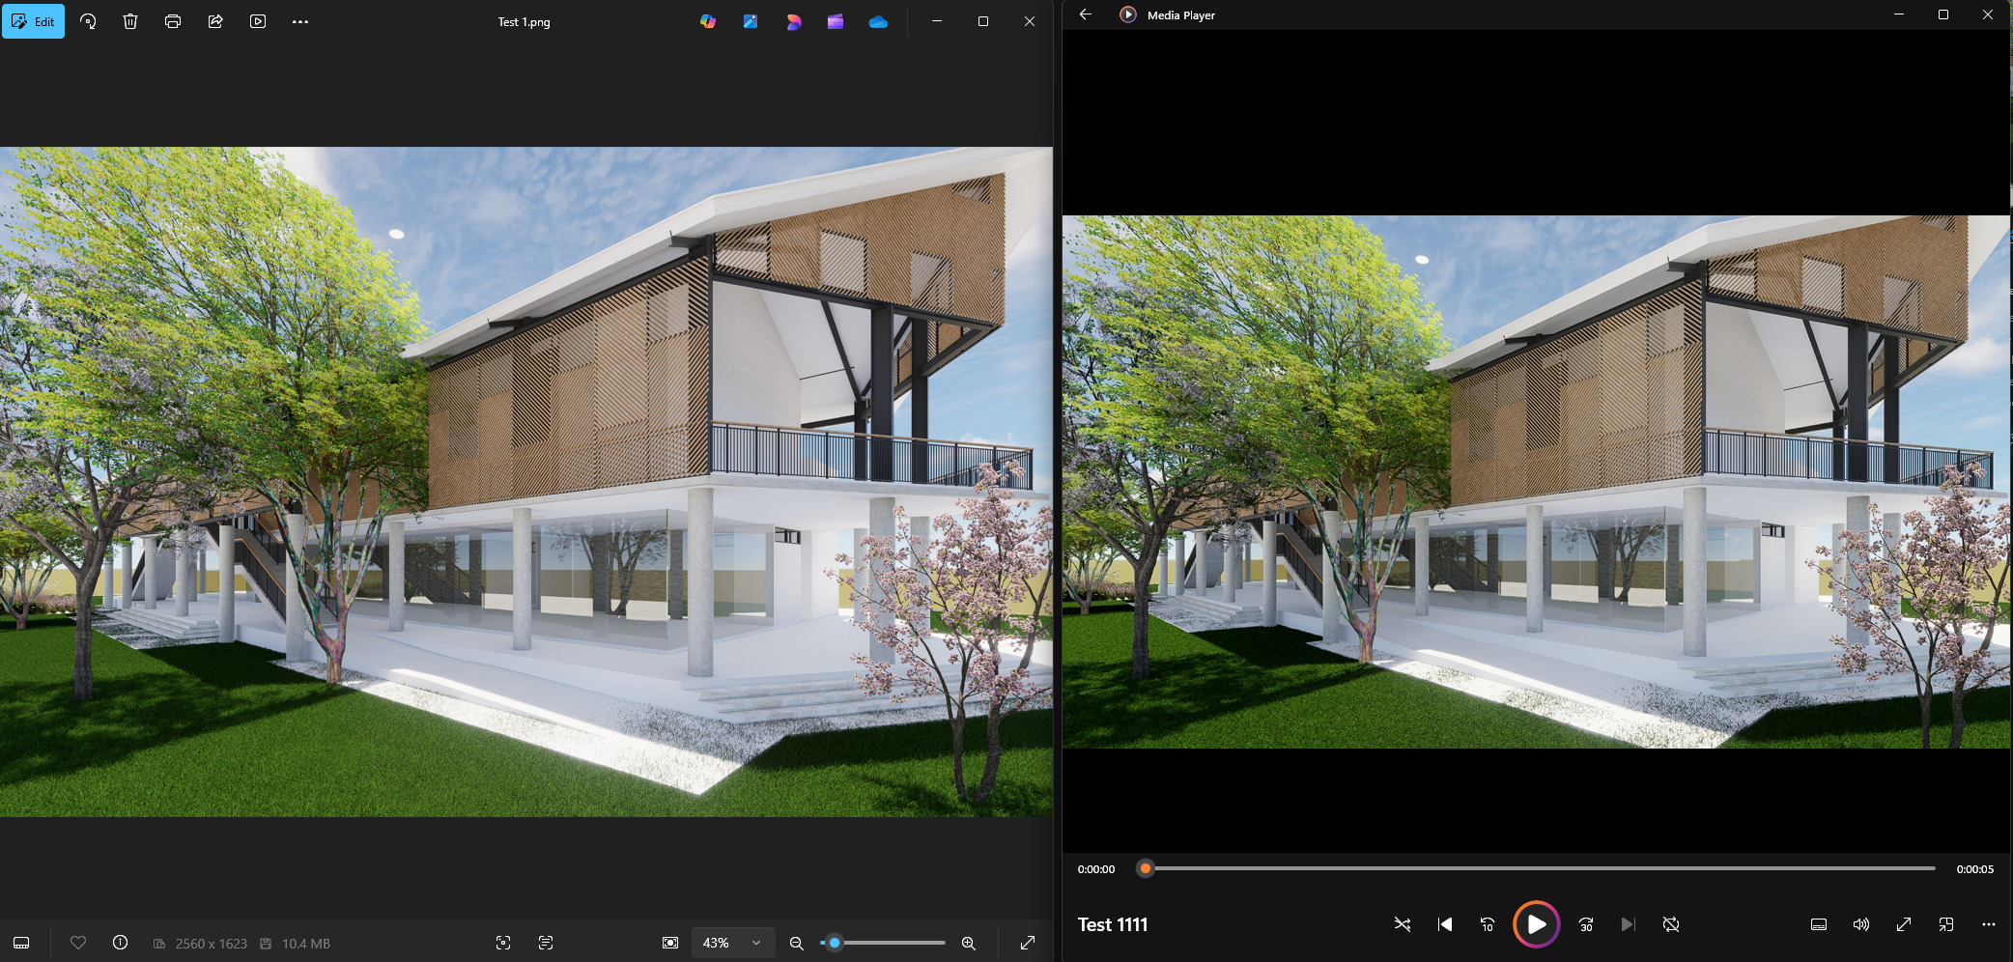Open the purple video editor icon in Photos
This screenshot has height=962, width=2013.
click(x=836, y=21)
